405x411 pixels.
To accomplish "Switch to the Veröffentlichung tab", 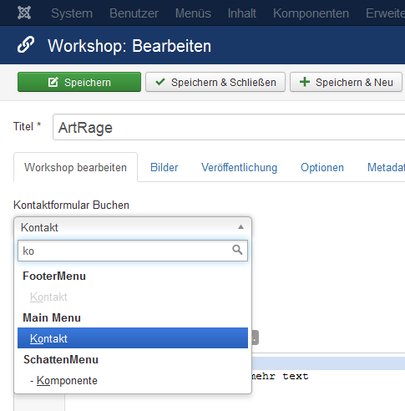I will [x=239, y=167].
